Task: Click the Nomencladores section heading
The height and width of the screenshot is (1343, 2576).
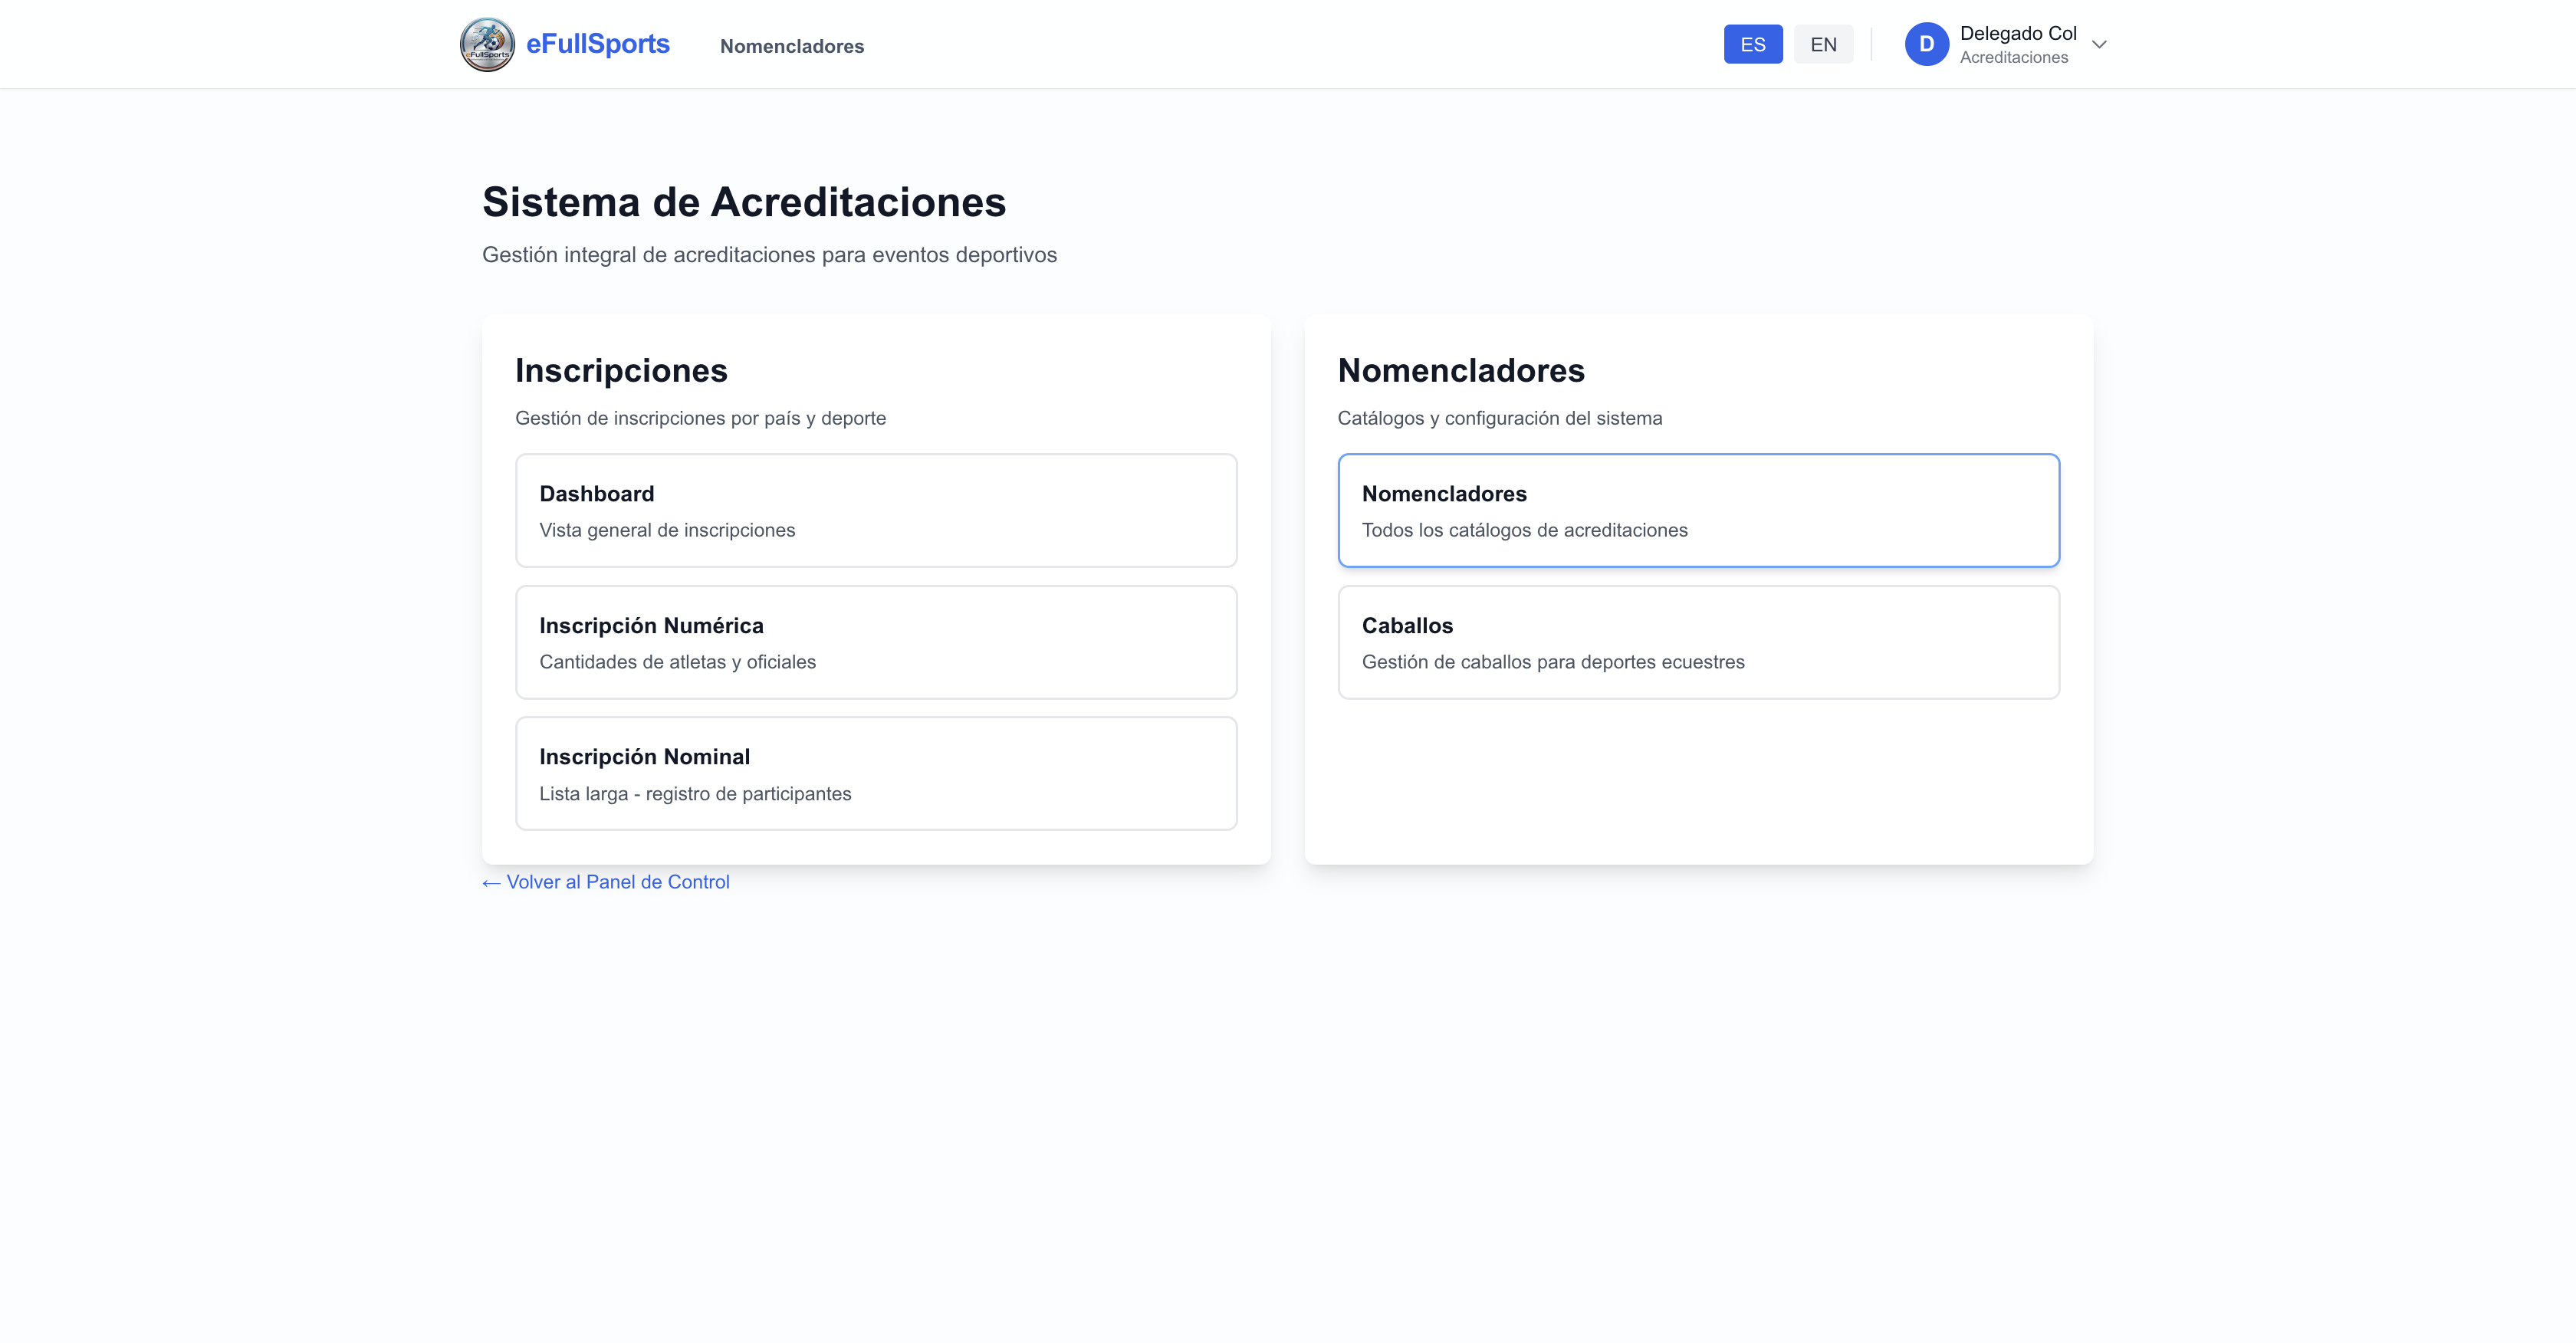Action: pyautogui.click(x=1460, y=371)
